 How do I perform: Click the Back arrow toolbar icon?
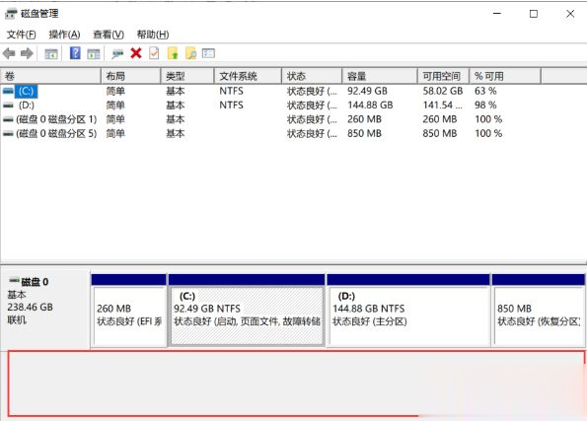[x=9, y=53]
